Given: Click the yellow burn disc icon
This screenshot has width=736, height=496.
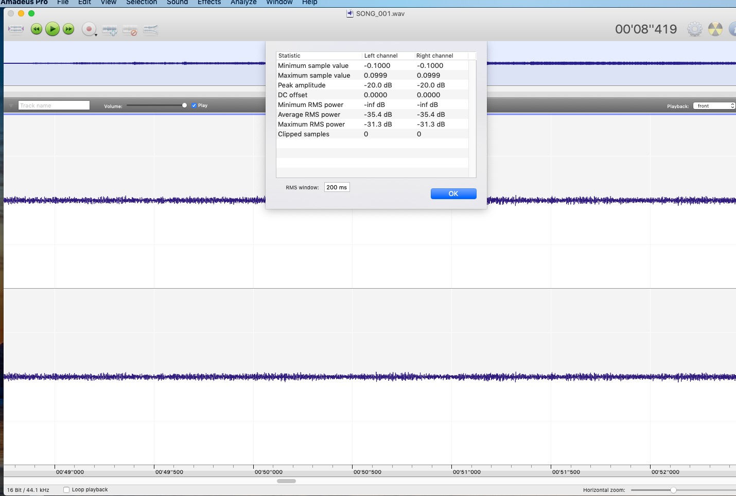Looking at the screenshot, I should coord(715,29).
